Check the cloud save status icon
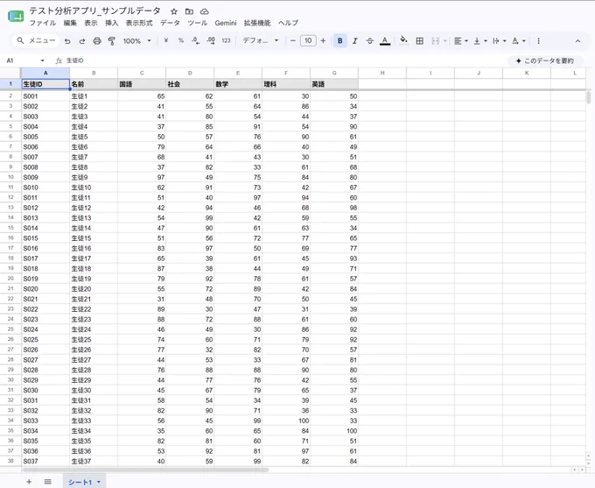The height and width of the screenshot is (488, 595). 205,11
